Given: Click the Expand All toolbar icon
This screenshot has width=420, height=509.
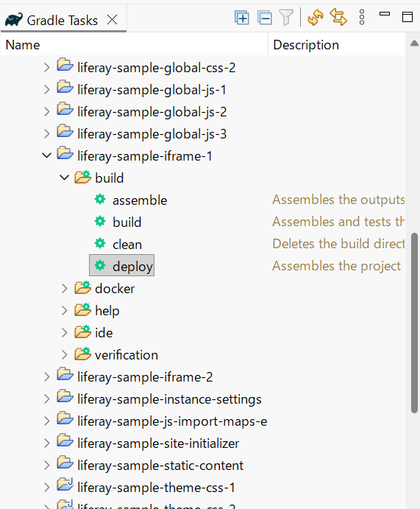Looking at the screenshot, I should tap(242, 18).
